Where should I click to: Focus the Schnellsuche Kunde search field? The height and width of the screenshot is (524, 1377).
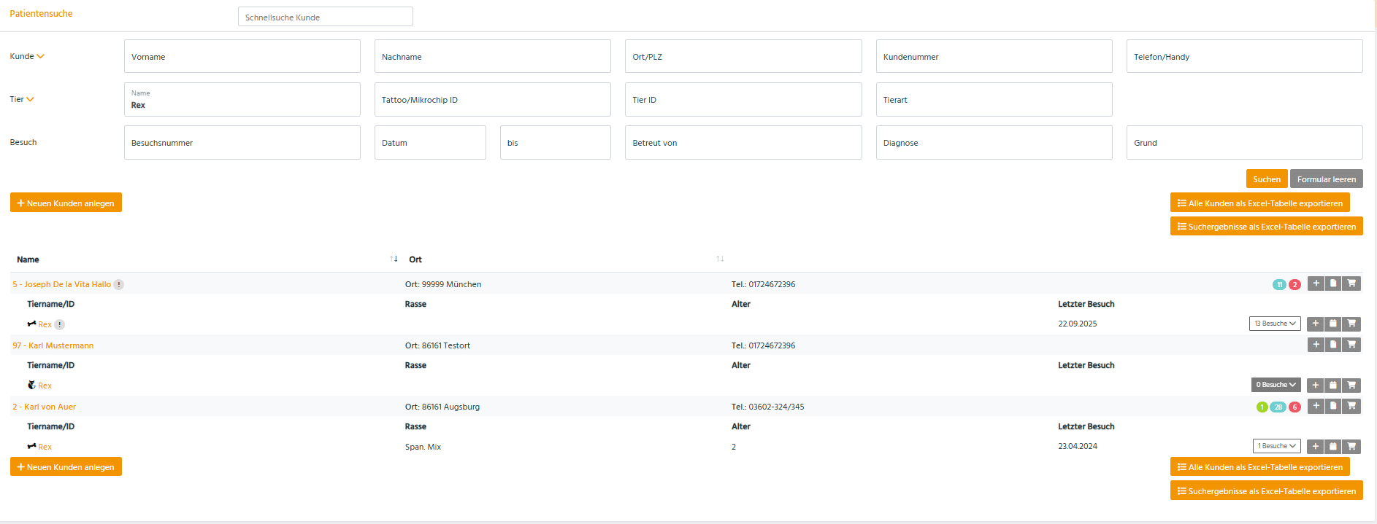point(325,17)
